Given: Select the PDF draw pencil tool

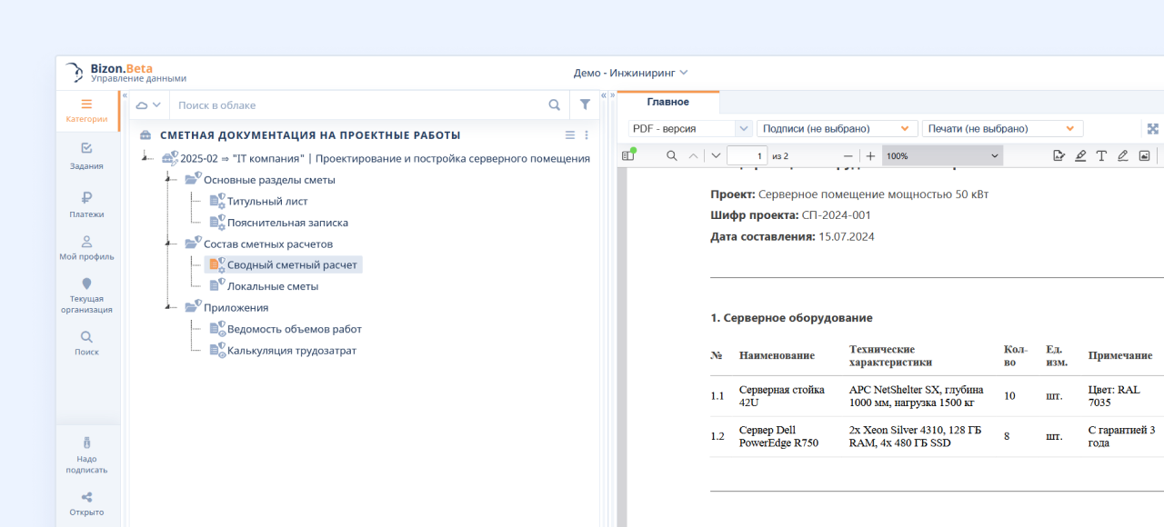Looking at the screenshot, I should (x=1123, y=155).
